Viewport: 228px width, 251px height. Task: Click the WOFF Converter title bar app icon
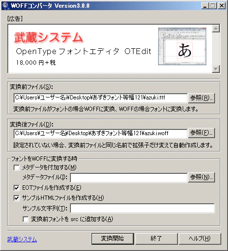coord(6,6)
